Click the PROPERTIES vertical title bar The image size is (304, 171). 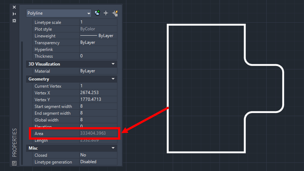tap(14, 142)
